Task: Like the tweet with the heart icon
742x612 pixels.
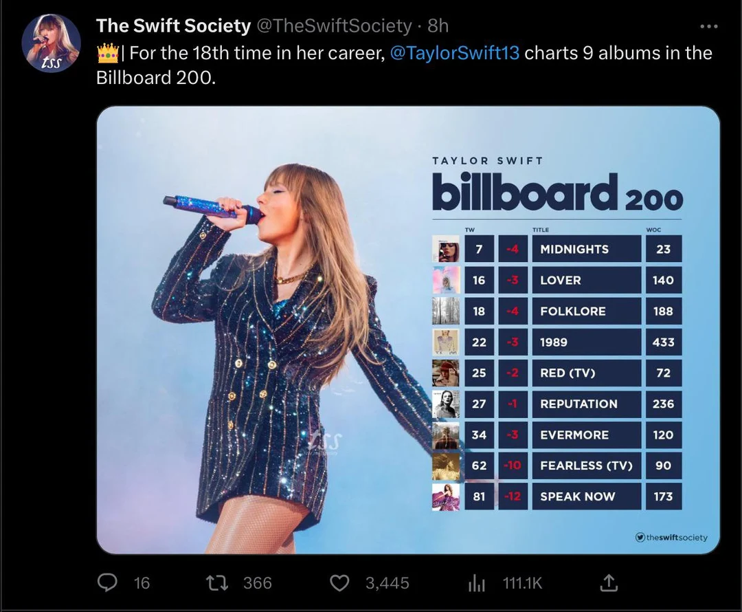Action: [339, 582]
